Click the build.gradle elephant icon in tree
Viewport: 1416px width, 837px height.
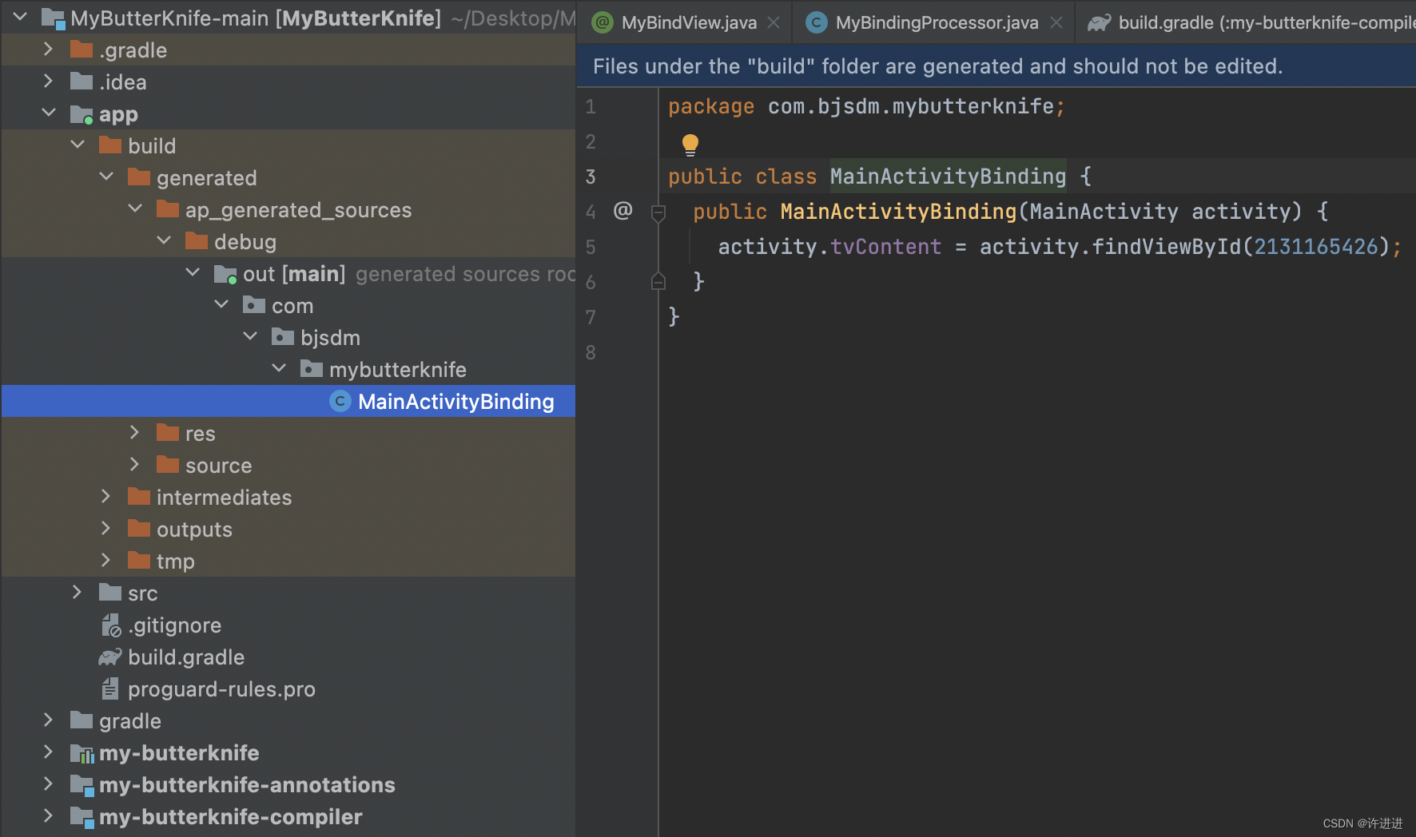pos(110,657)
